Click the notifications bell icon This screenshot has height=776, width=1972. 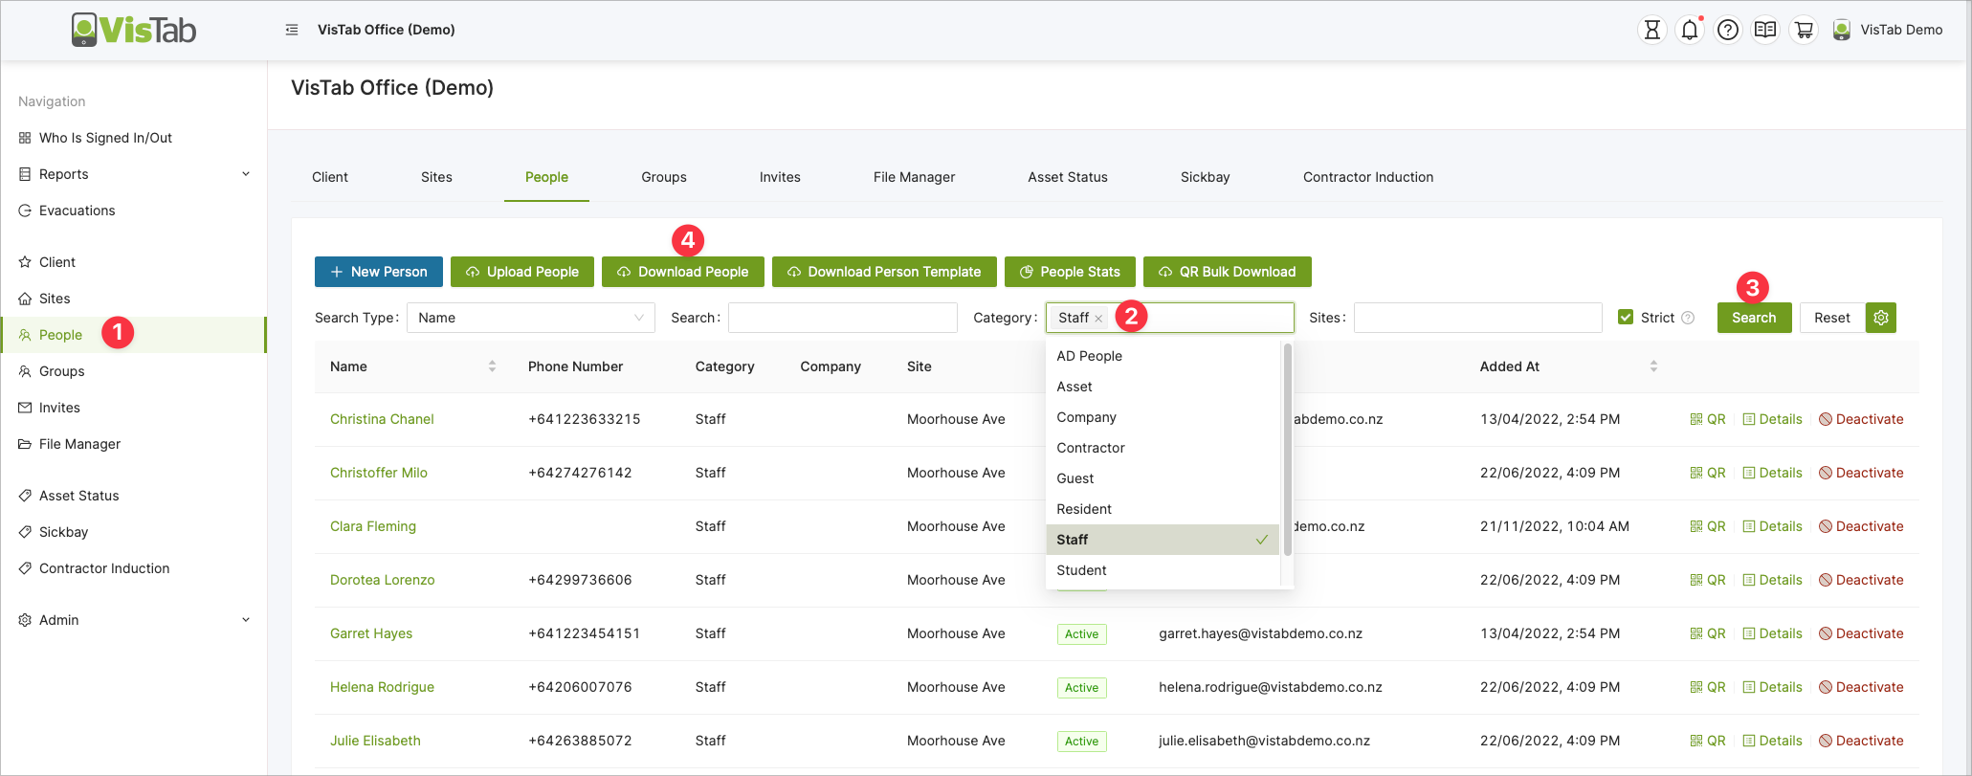pyautogui.click(x=1690, y=30)
